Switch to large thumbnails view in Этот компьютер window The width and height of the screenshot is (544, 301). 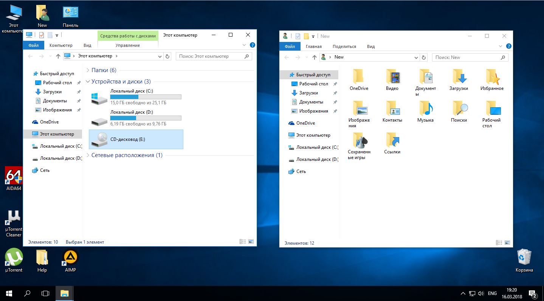(x=251, y=242)
